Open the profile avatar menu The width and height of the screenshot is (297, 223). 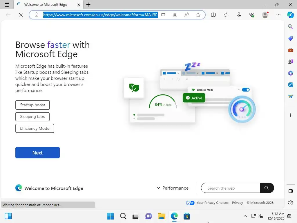point(265,15)
